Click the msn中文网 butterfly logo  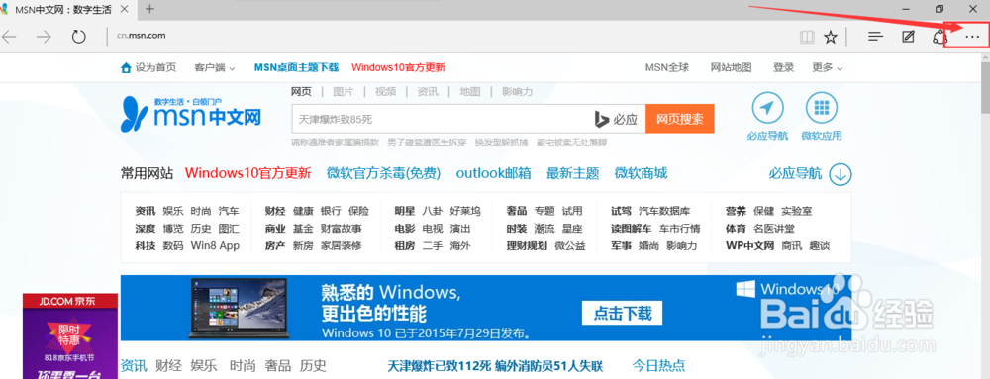pos(191,114)
